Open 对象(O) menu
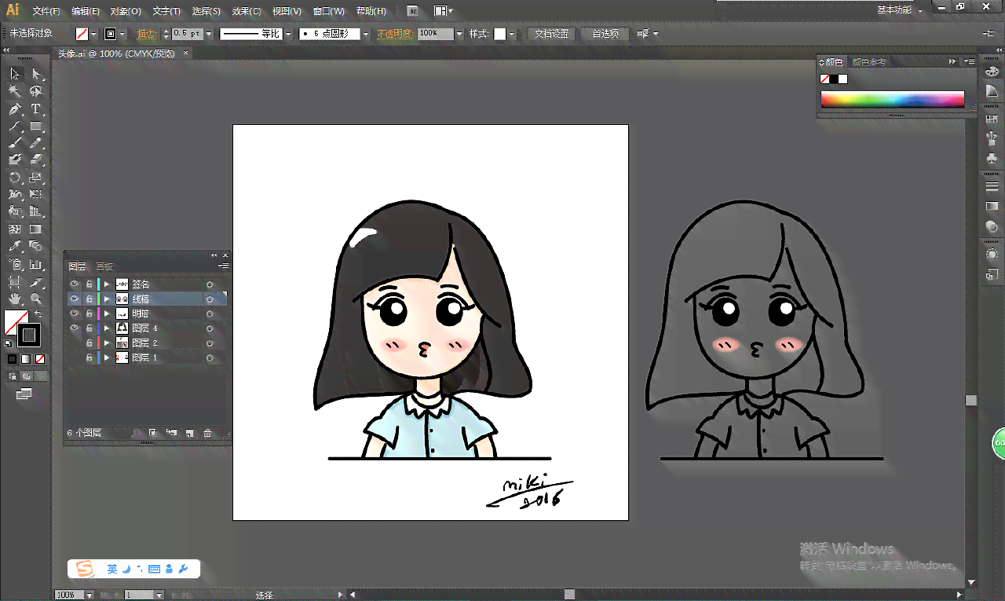This screenshot has height=601, width=1005. (126, 11)
